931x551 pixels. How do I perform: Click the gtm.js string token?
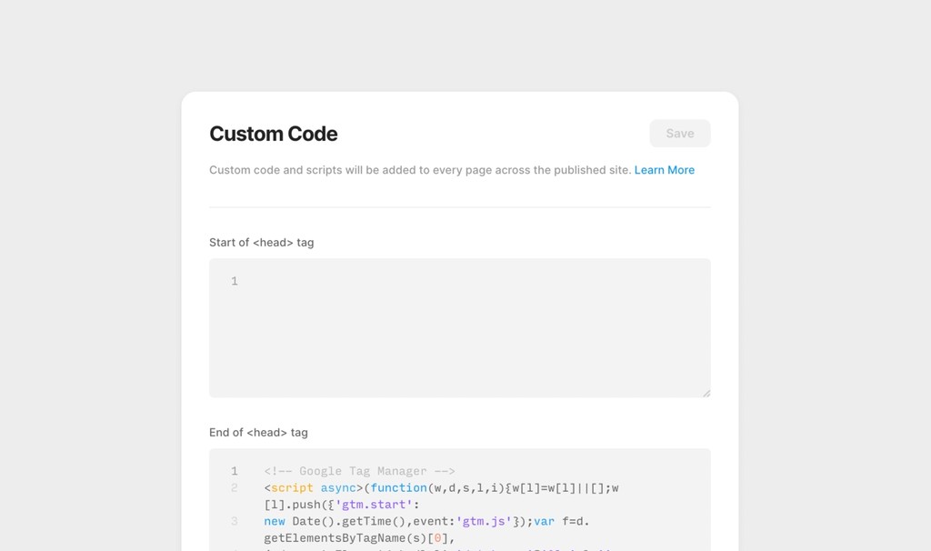482,521
